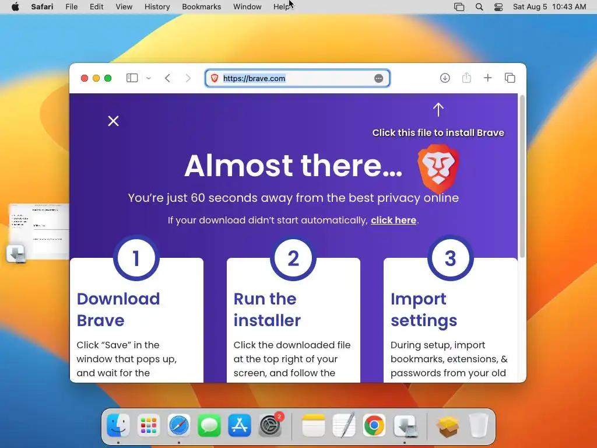Open the page options ellipsis in address bar

click(x=378, y=78)
